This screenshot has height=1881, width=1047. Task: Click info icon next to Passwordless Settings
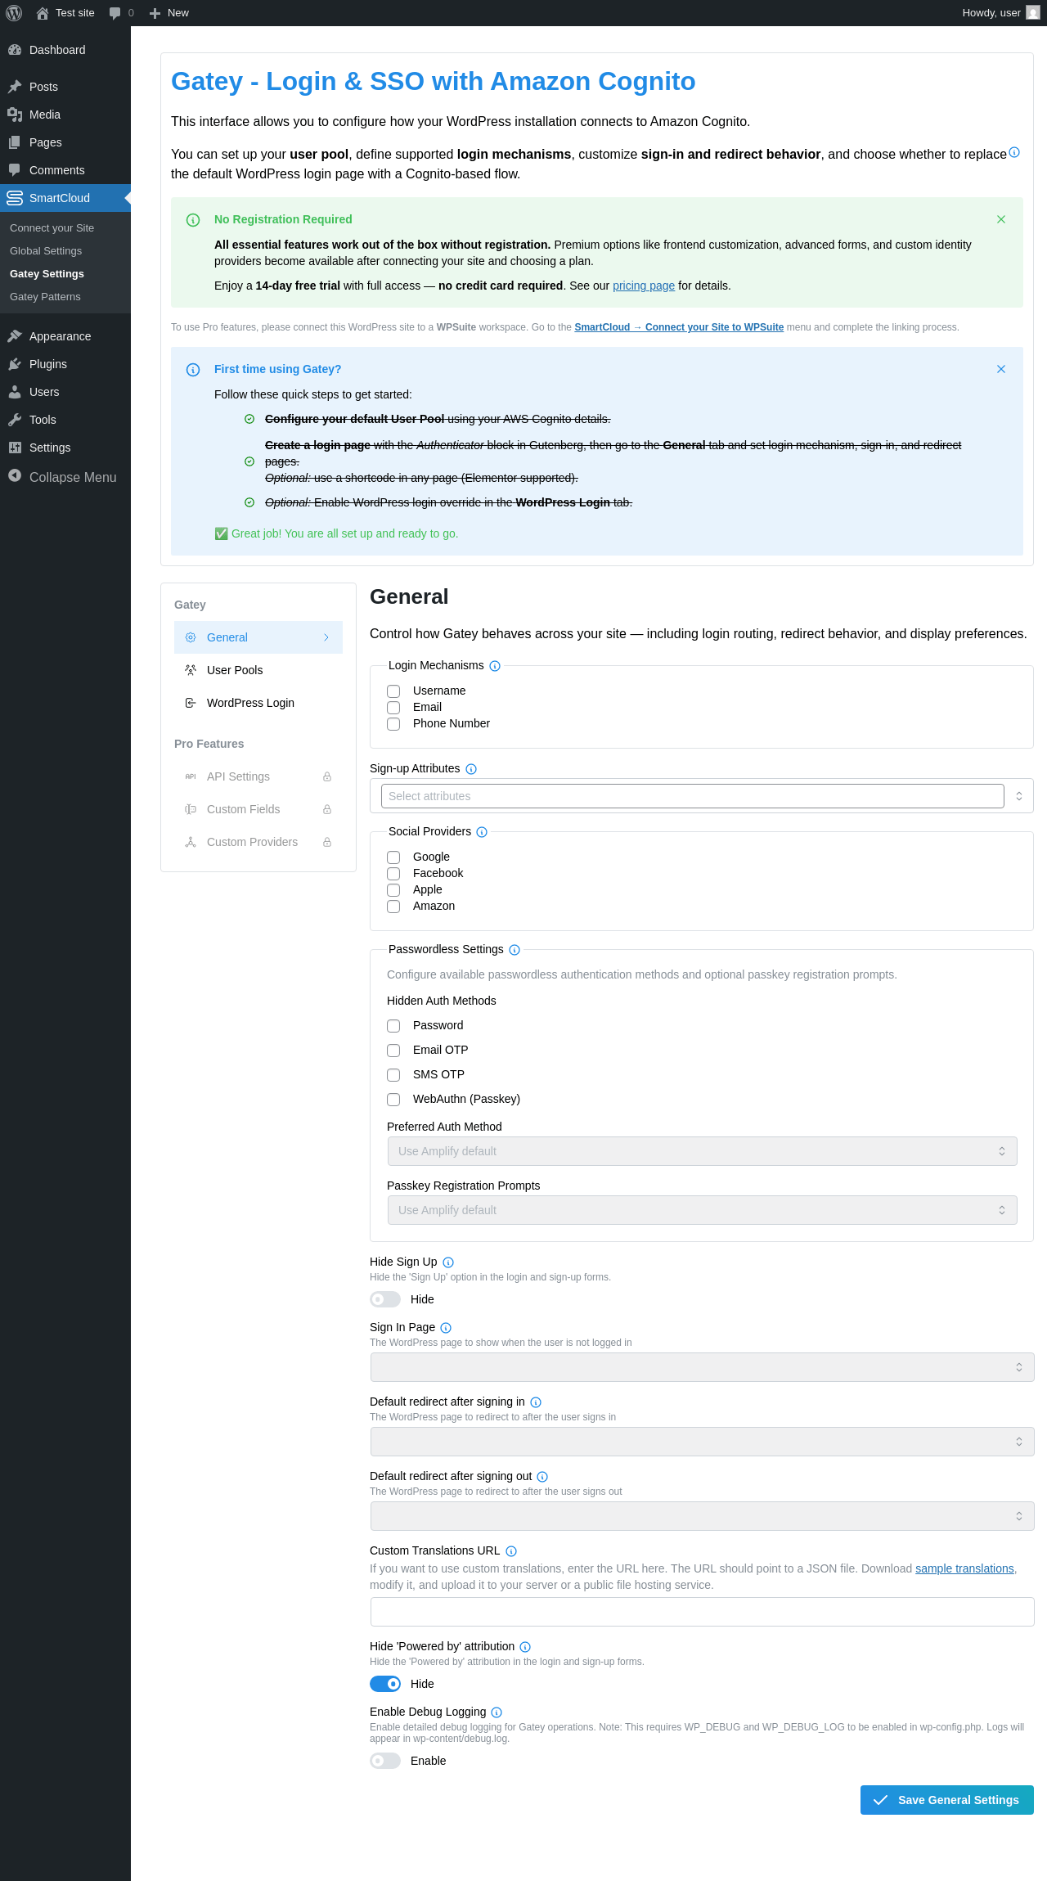(x=515, y=950)
